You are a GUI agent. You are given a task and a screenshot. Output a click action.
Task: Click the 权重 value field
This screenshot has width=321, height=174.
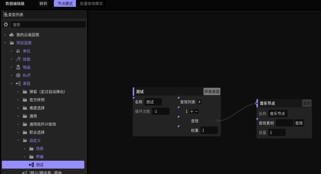click(209, 130)
